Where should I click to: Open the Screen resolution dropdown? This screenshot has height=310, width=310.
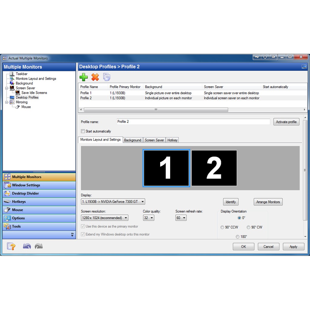[x=104, y=218]
